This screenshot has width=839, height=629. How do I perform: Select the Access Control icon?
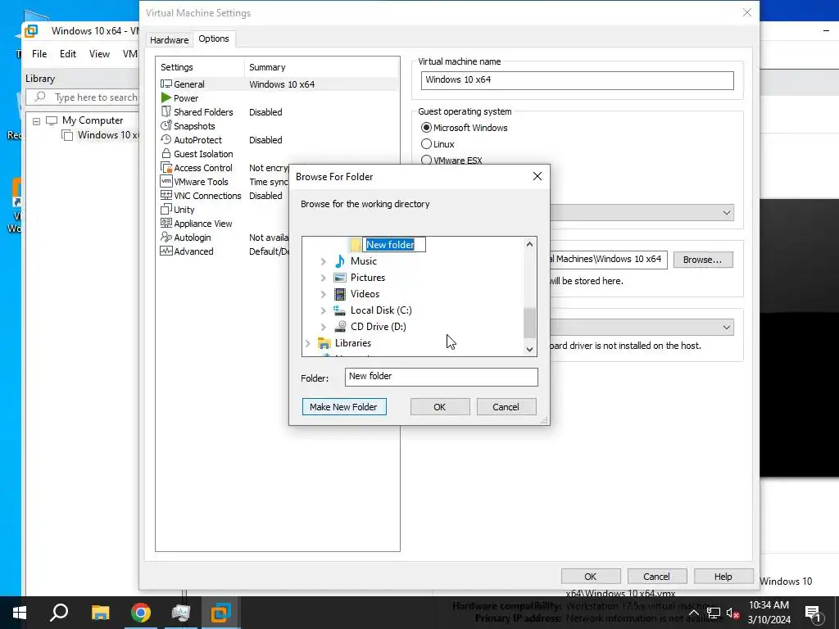pos(166,167)
